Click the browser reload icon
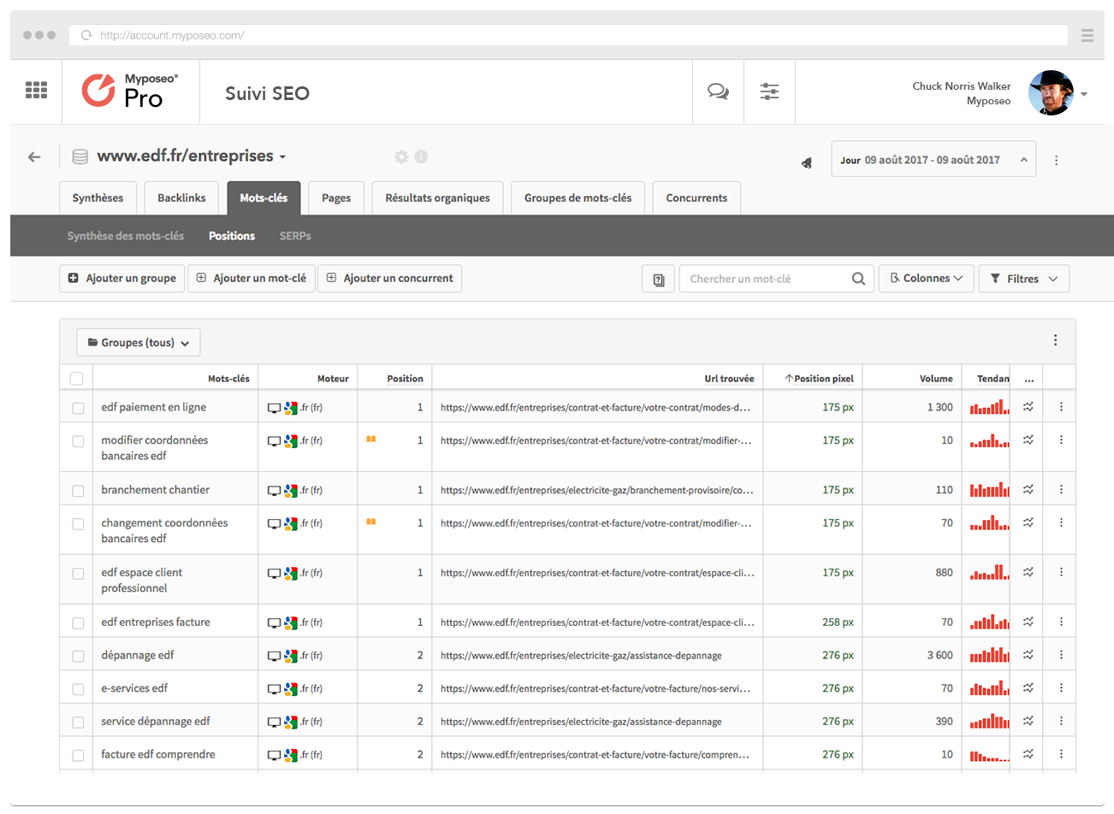 pyautogui.click(x=86, y=35)
